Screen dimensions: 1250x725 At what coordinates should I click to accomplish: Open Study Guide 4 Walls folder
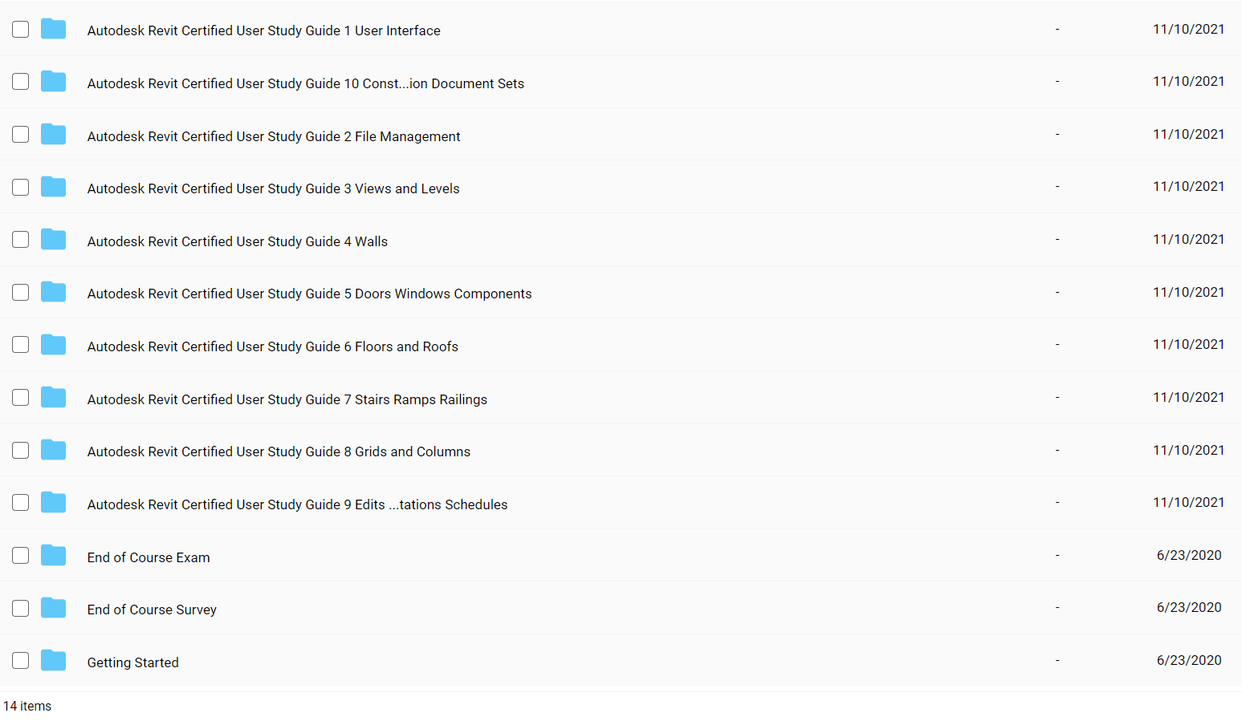(x=237, y=241)
